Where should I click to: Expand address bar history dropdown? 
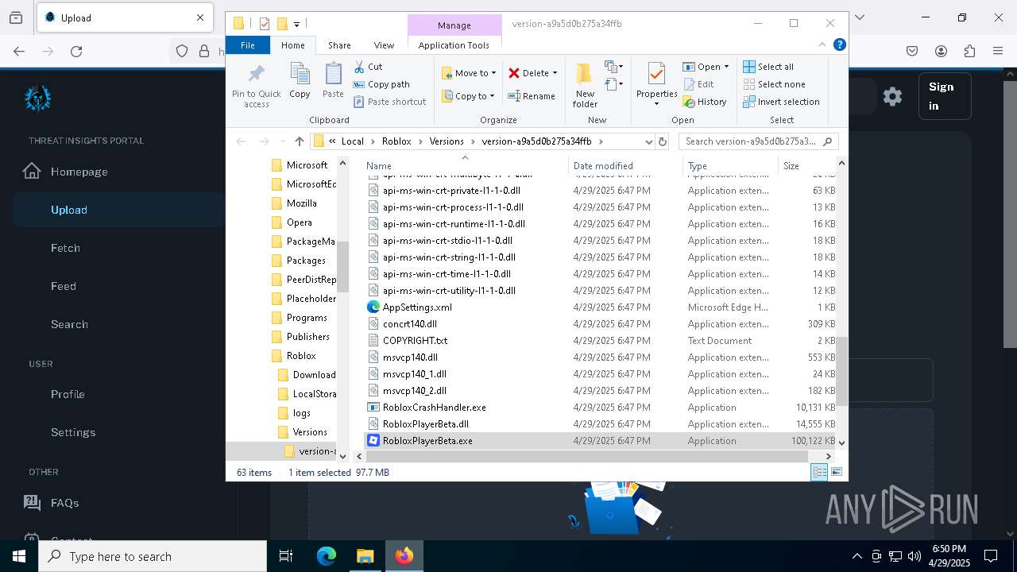[648, 141]
